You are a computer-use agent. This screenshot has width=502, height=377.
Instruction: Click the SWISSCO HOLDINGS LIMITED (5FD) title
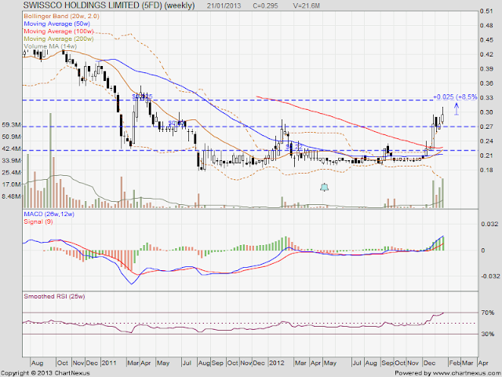click(x=109, y=5)
